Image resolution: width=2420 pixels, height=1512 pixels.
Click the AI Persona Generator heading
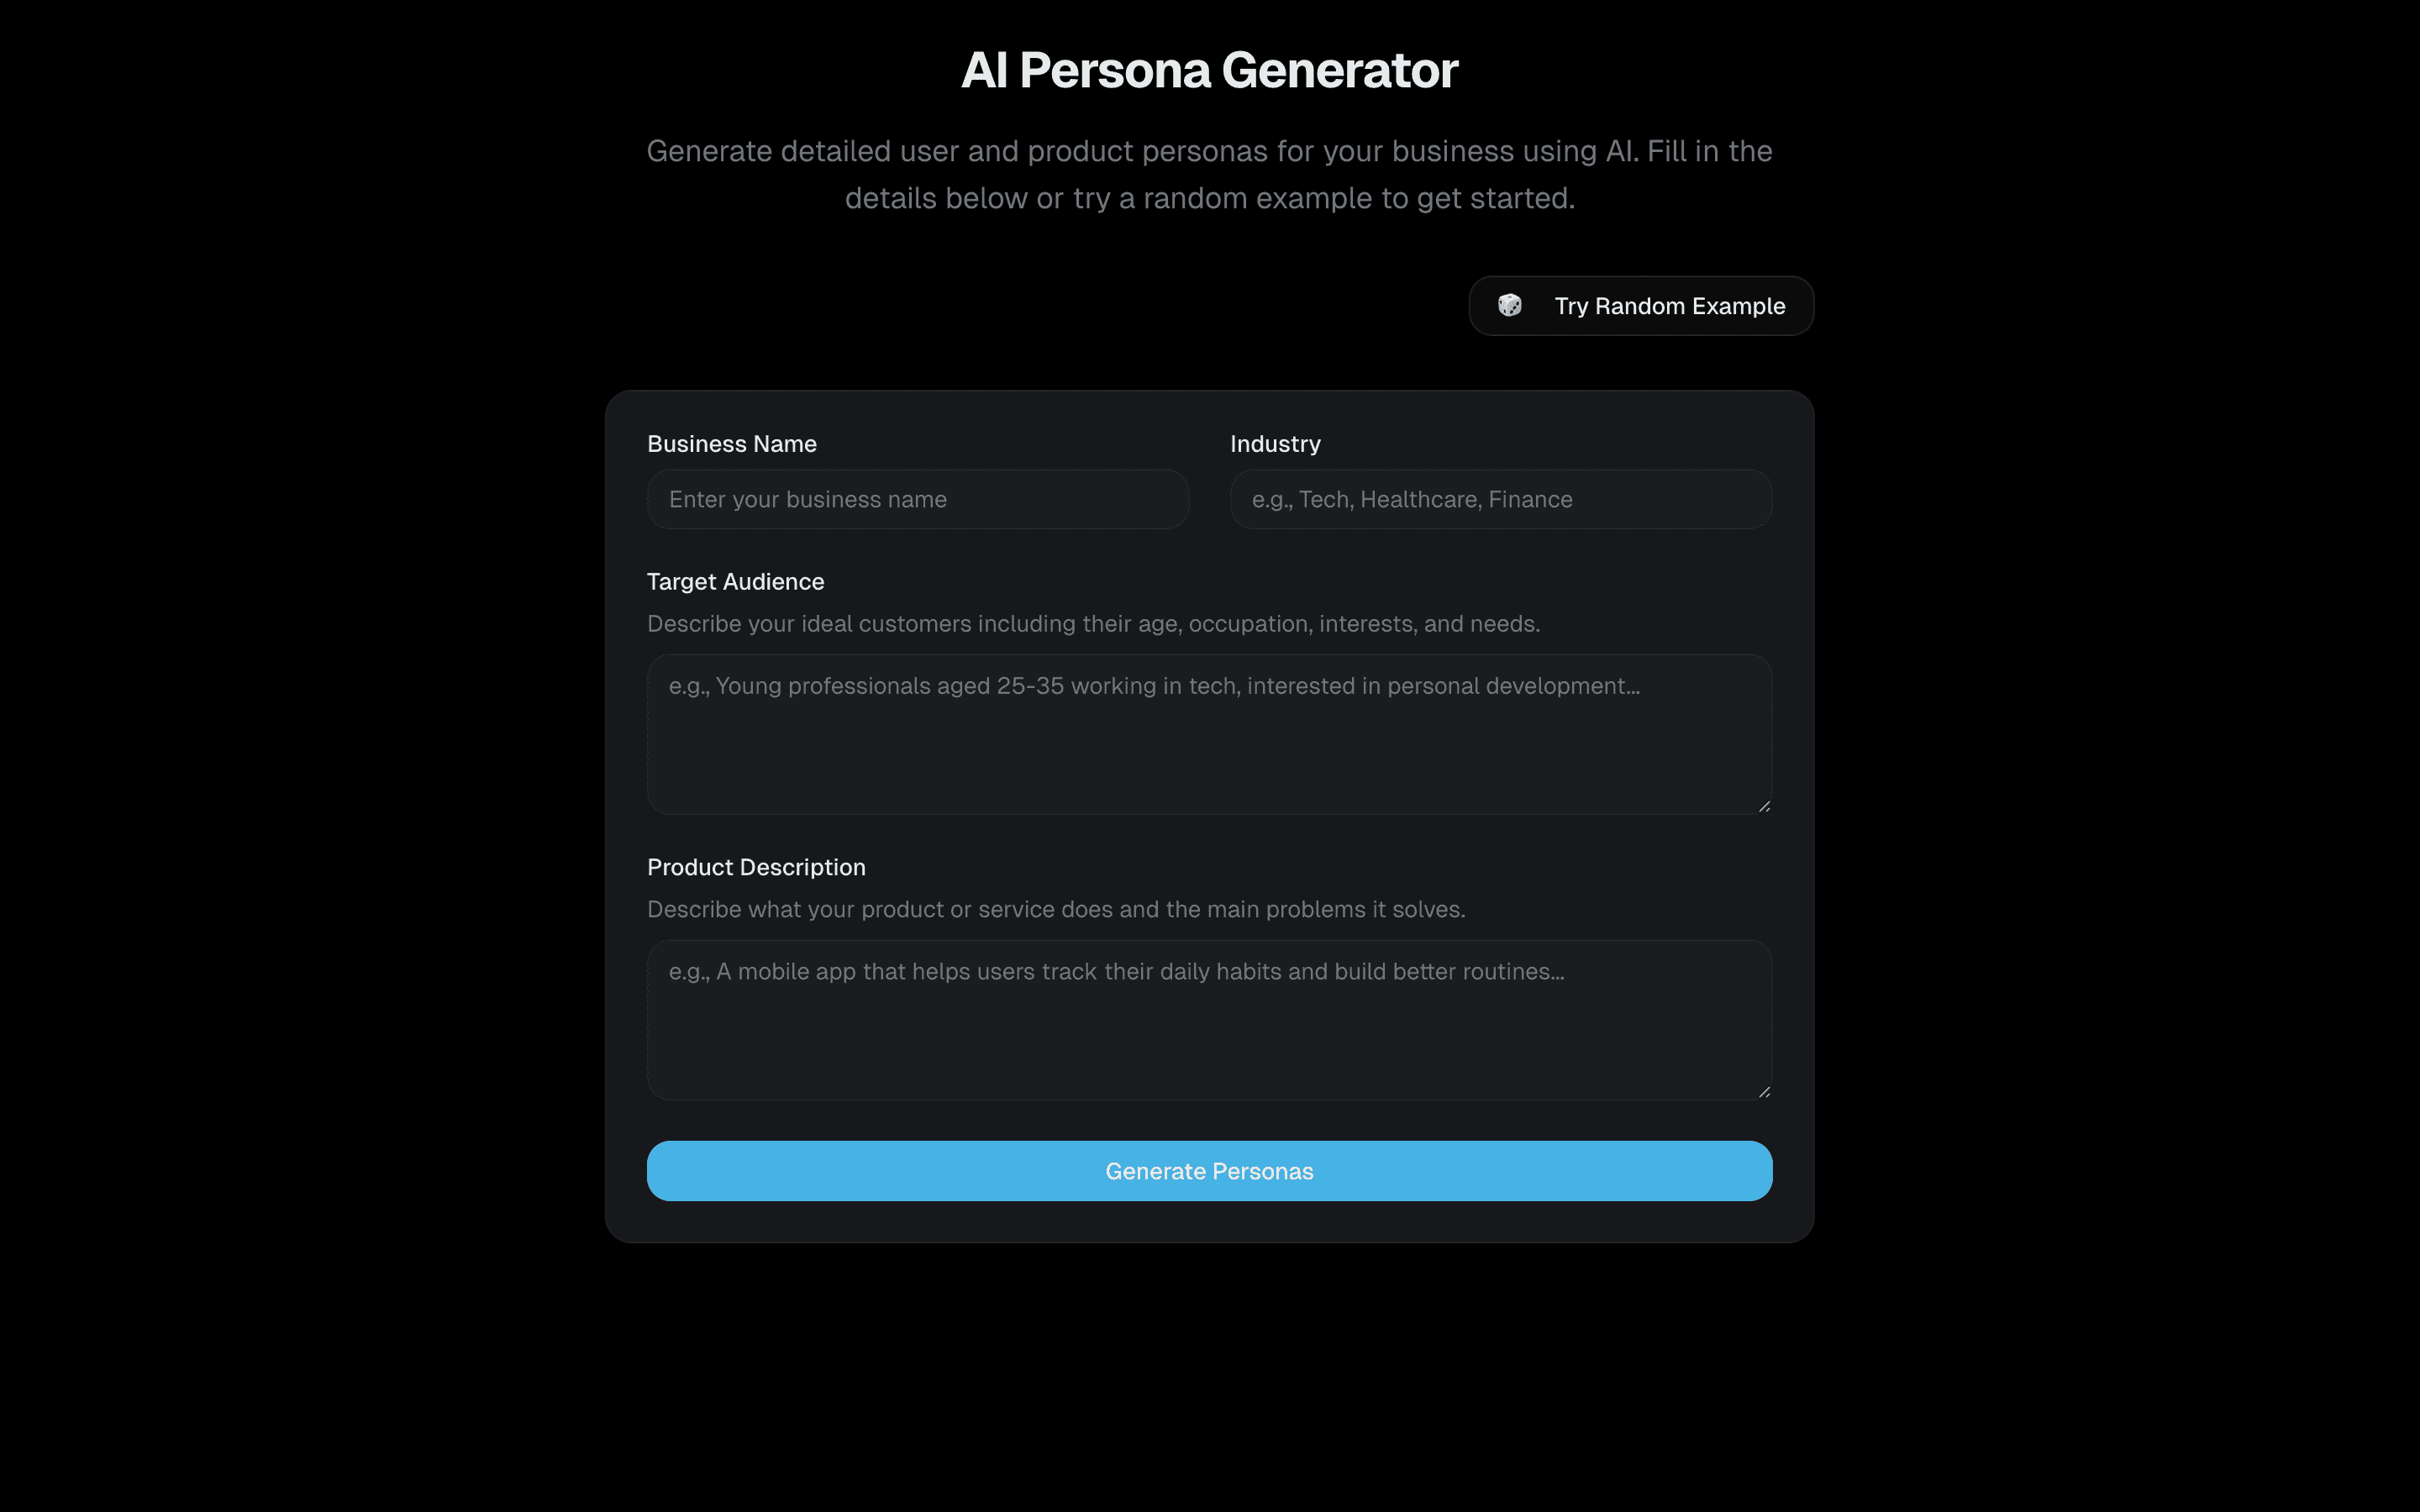(1209, 70)
